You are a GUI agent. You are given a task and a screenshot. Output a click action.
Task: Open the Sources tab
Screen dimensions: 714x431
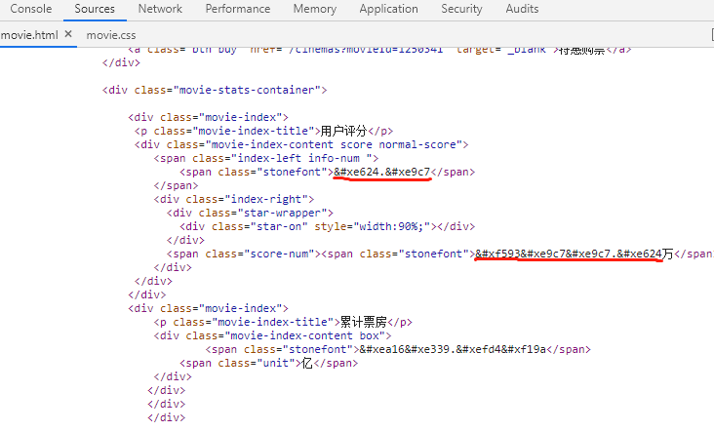point(95,9)
